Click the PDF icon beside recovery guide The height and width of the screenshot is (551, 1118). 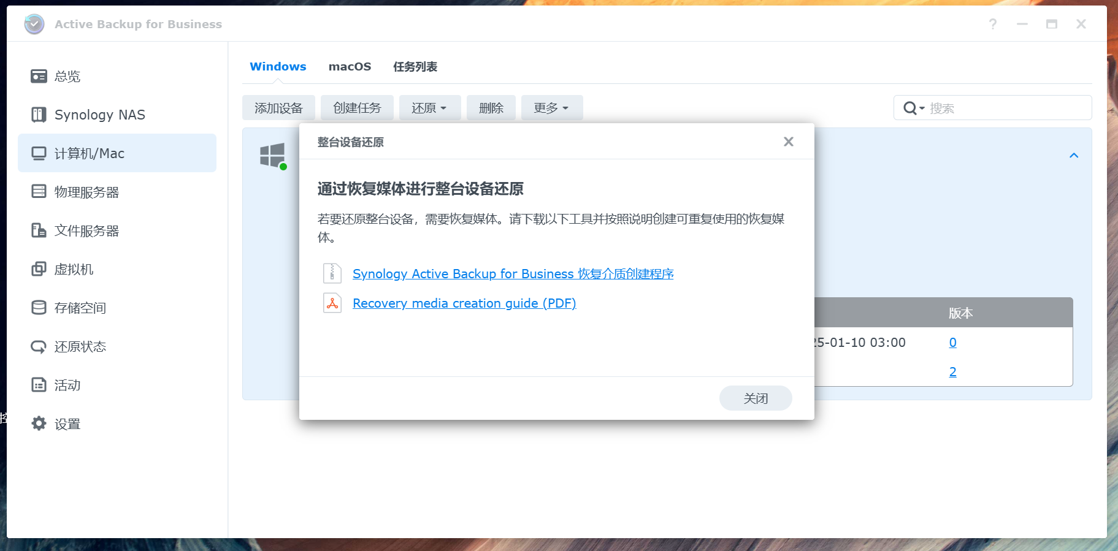[332, 303]
